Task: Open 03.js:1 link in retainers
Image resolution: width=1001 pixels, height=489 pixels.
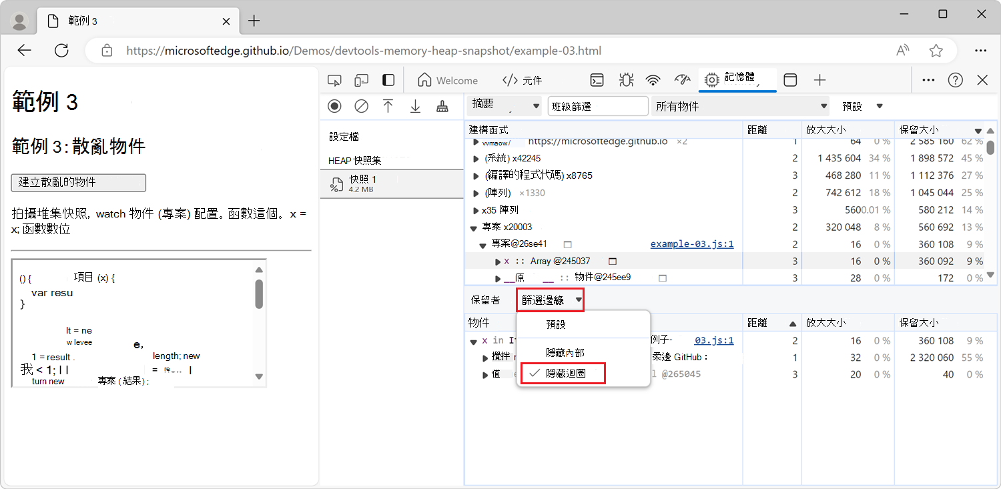Action: click(x=713, y=340)
